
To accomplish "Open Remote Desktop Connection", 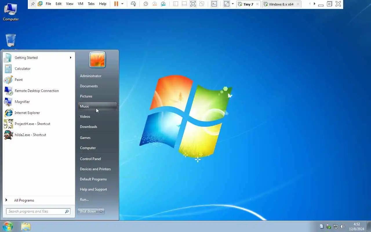I will [39, 91].
